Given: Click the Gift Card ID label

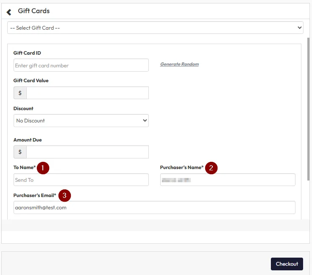Looking at the screenshot, I should tap(27, 53).
